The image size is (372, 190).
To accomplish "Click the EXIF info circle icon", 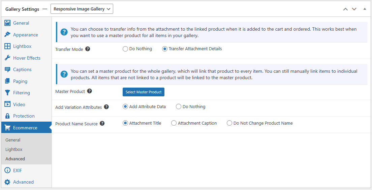I will [x=7, y=170].
